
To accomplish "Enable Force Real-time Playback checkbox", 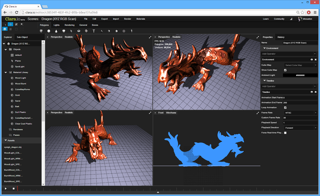I will click(285, 133).
